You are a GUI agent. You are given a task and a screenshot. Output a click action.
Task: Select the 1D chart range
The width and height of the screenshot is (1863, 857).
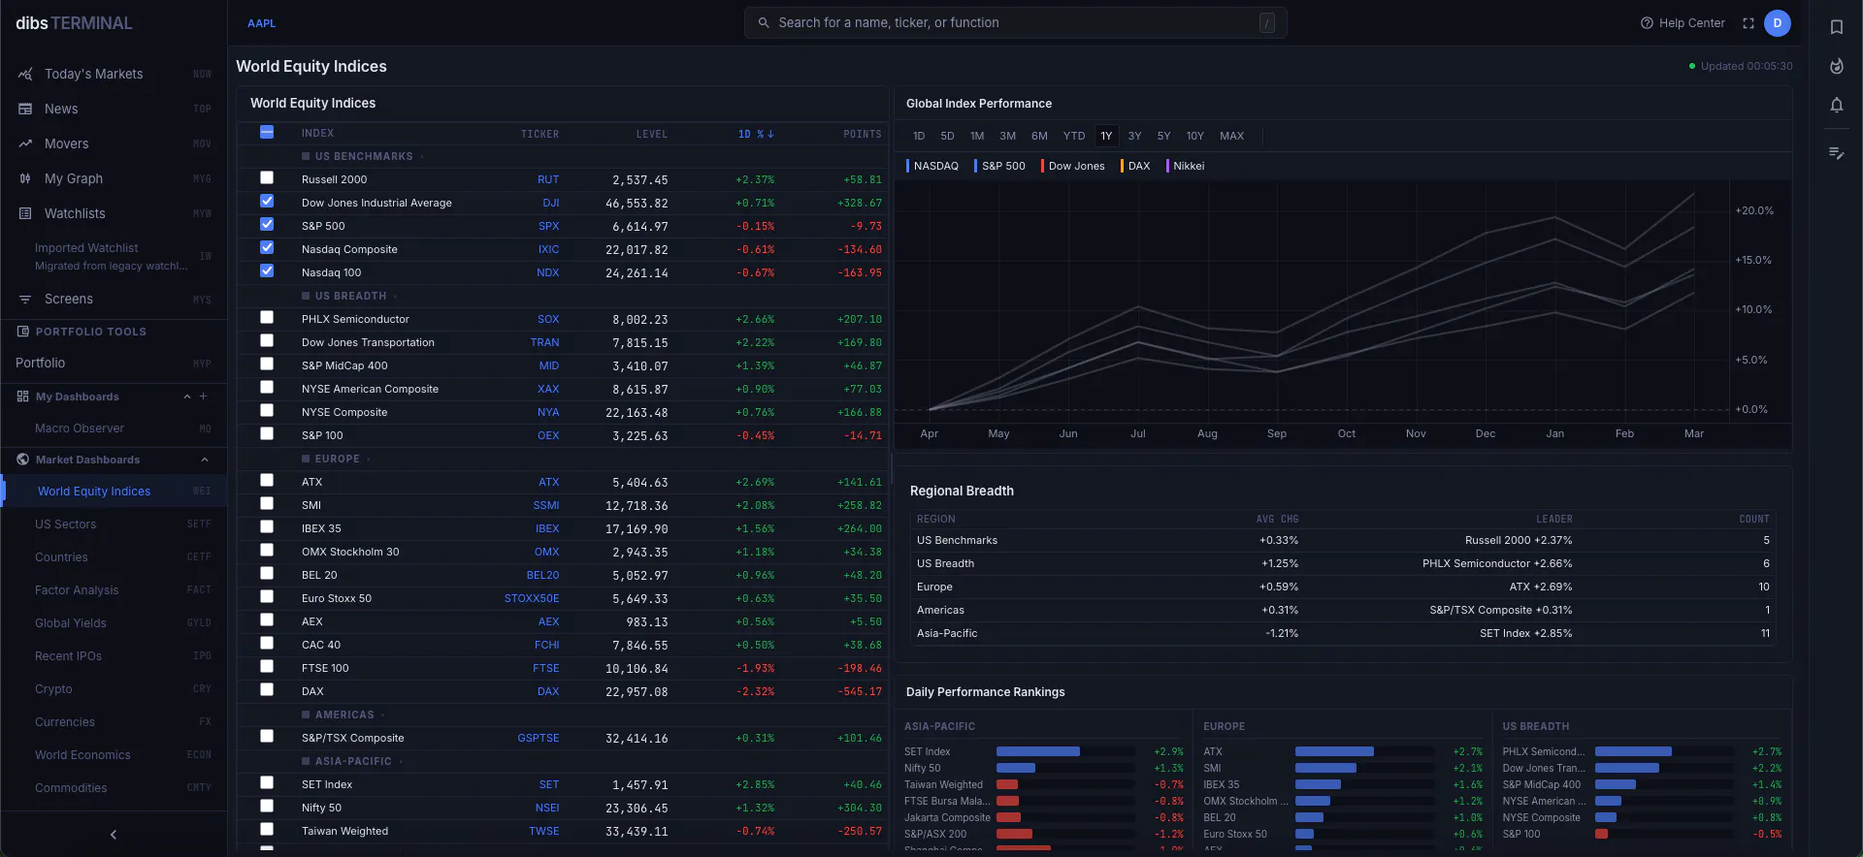(919, 136)
